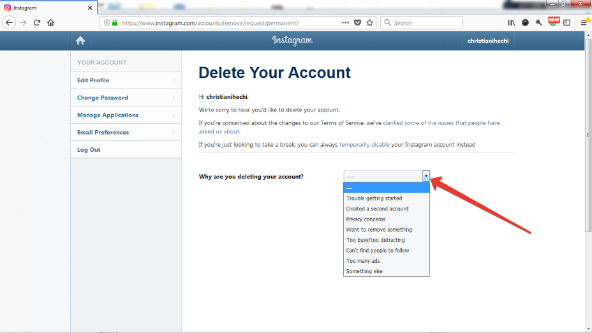Image resolution: width=592 pixels, height=333 pixels.
Task: Close the Instagram browser tab
Action: click(90, 8)
